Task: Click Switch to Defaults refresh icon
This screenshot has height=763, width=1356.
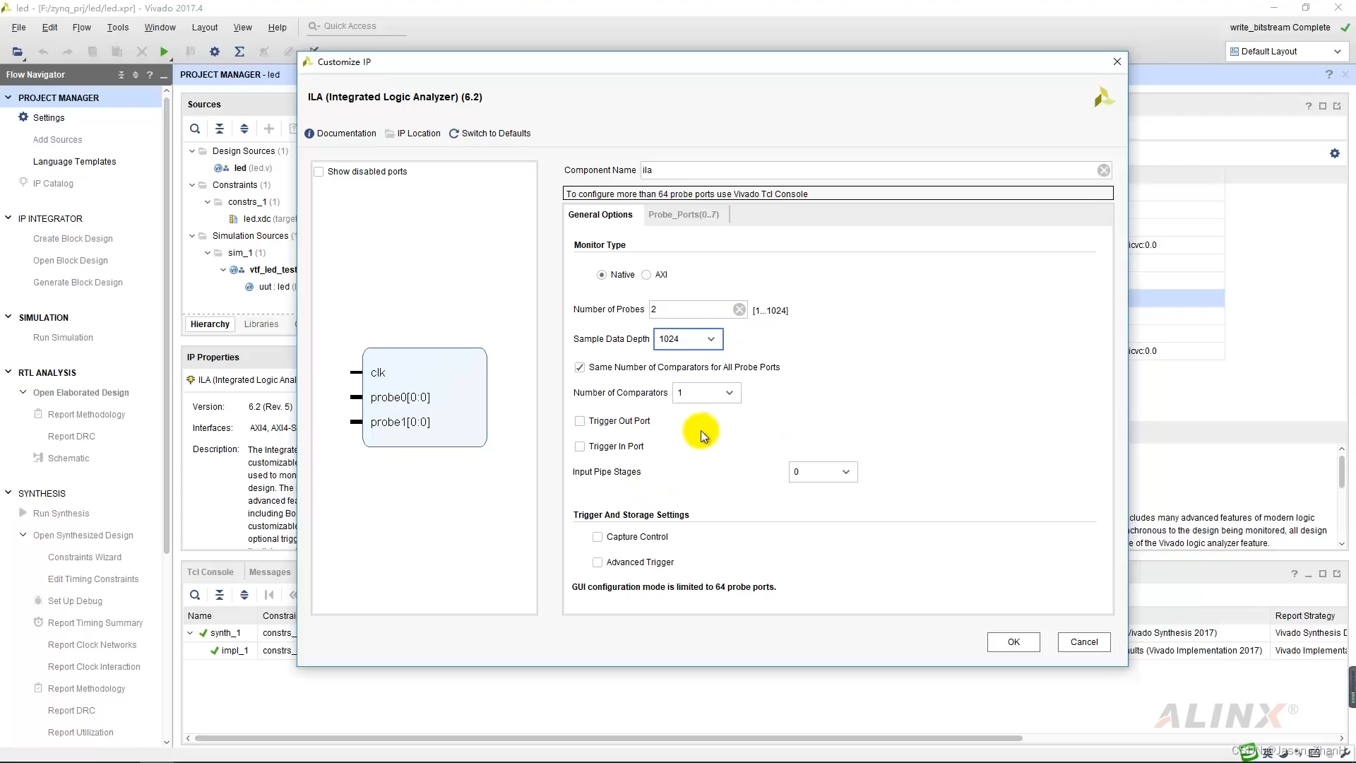Action: point(454,134)
